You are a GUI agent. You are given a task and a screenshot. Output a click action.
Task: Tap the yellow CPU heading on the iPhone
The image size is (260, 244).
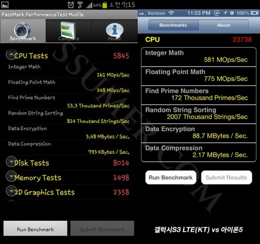[x=153, y=40]
